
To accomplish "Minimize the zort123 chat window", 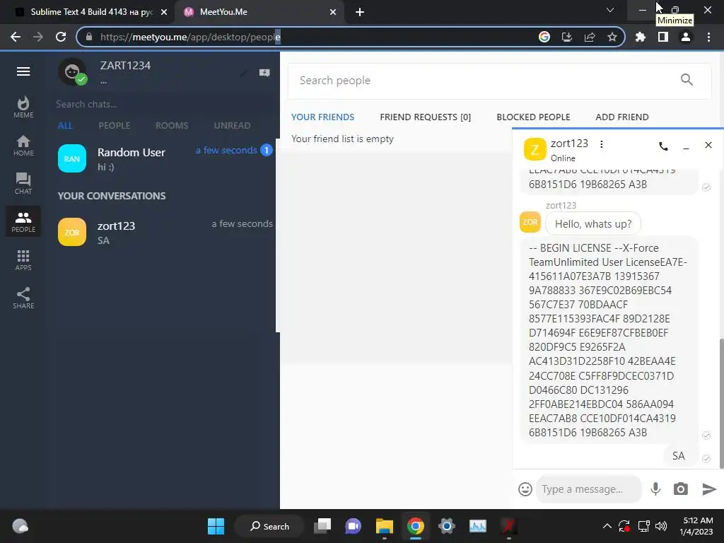I will pyautogui.click(x=686, y=147).
